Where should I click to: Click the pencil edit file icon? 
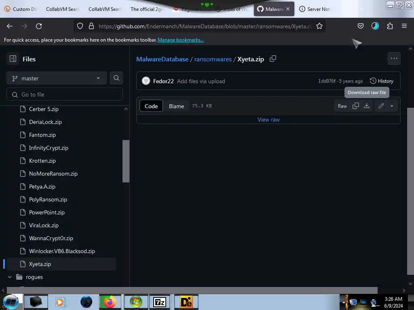coord(381,106)
